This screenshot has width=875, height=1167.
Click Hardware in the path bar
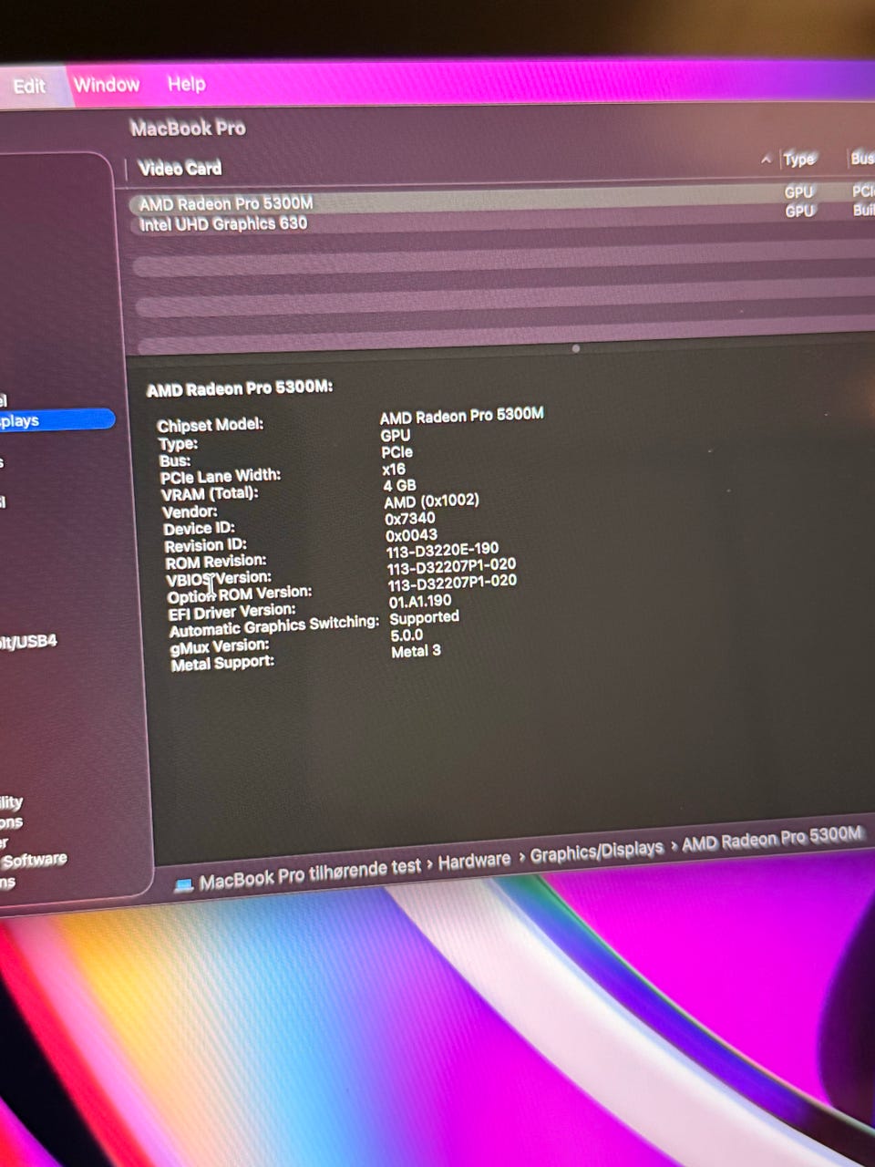(474, 861)
